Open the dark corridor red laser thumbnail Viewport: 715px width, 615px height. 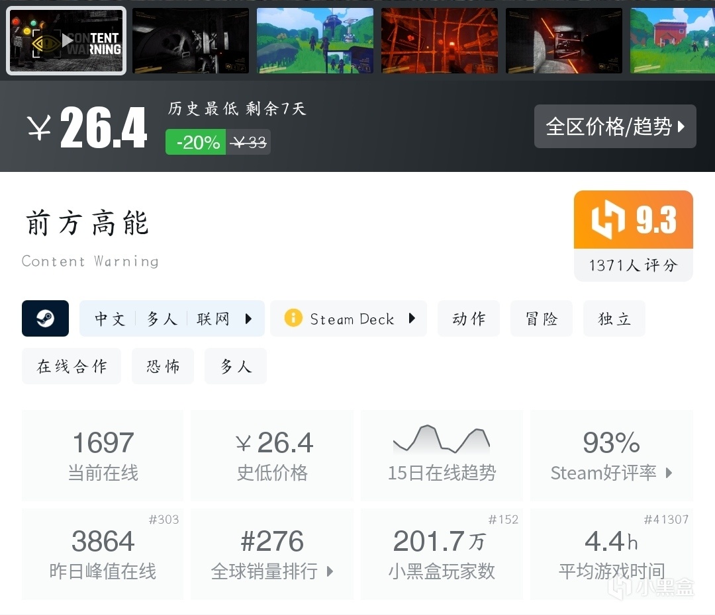(564, 40)
